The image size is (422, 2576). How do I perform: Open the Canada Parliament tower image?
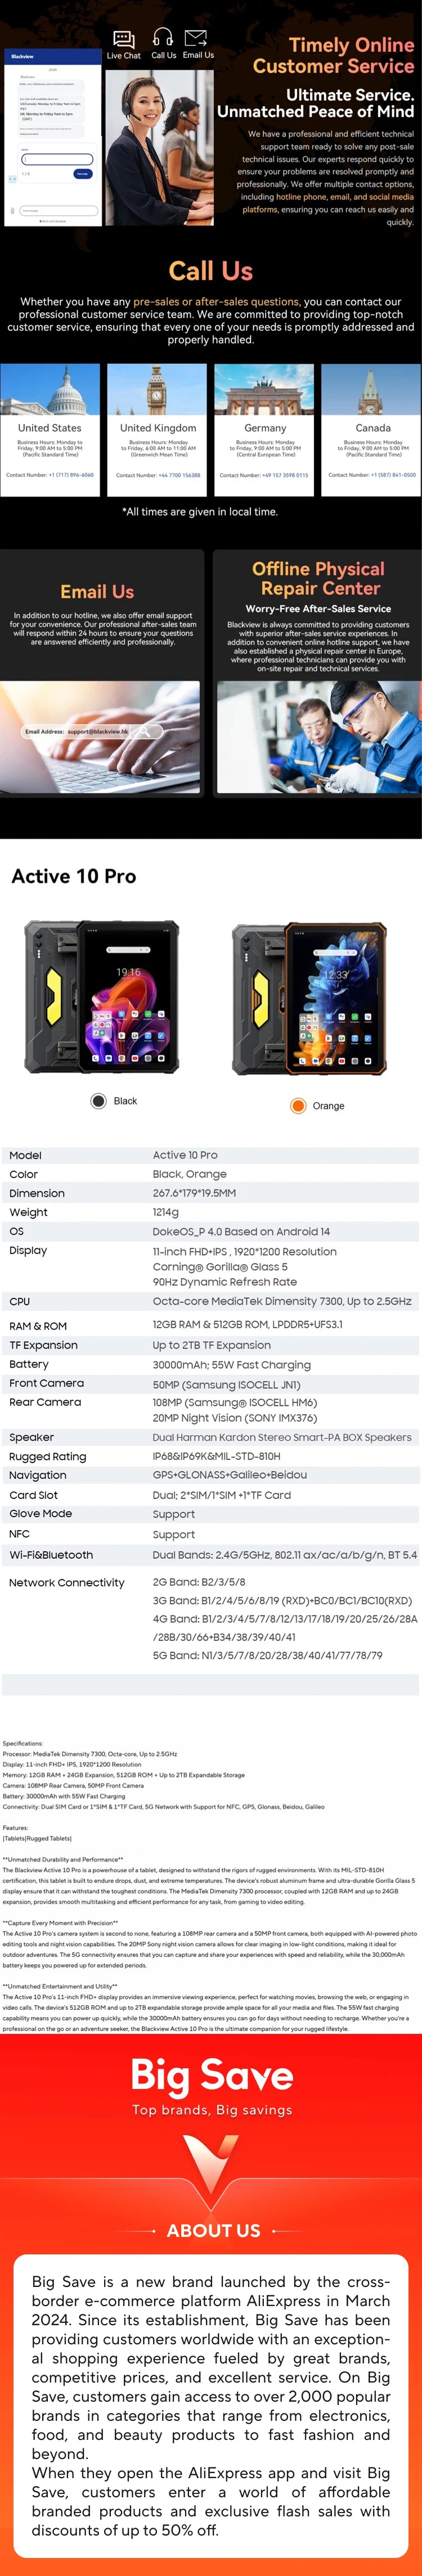point(372,389)
